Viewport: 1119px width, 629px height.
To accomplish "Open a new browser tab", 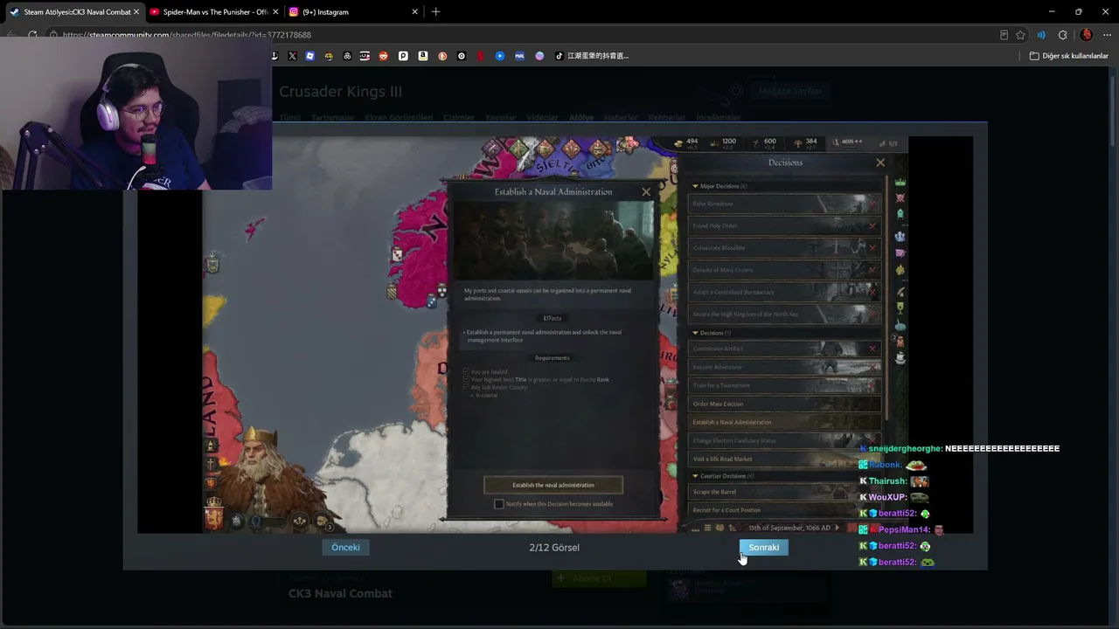I will [x=436, y=12].
